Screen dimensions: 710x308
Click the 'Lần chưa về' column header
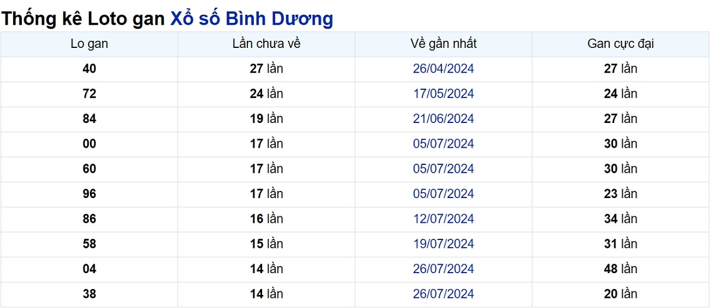266,44
